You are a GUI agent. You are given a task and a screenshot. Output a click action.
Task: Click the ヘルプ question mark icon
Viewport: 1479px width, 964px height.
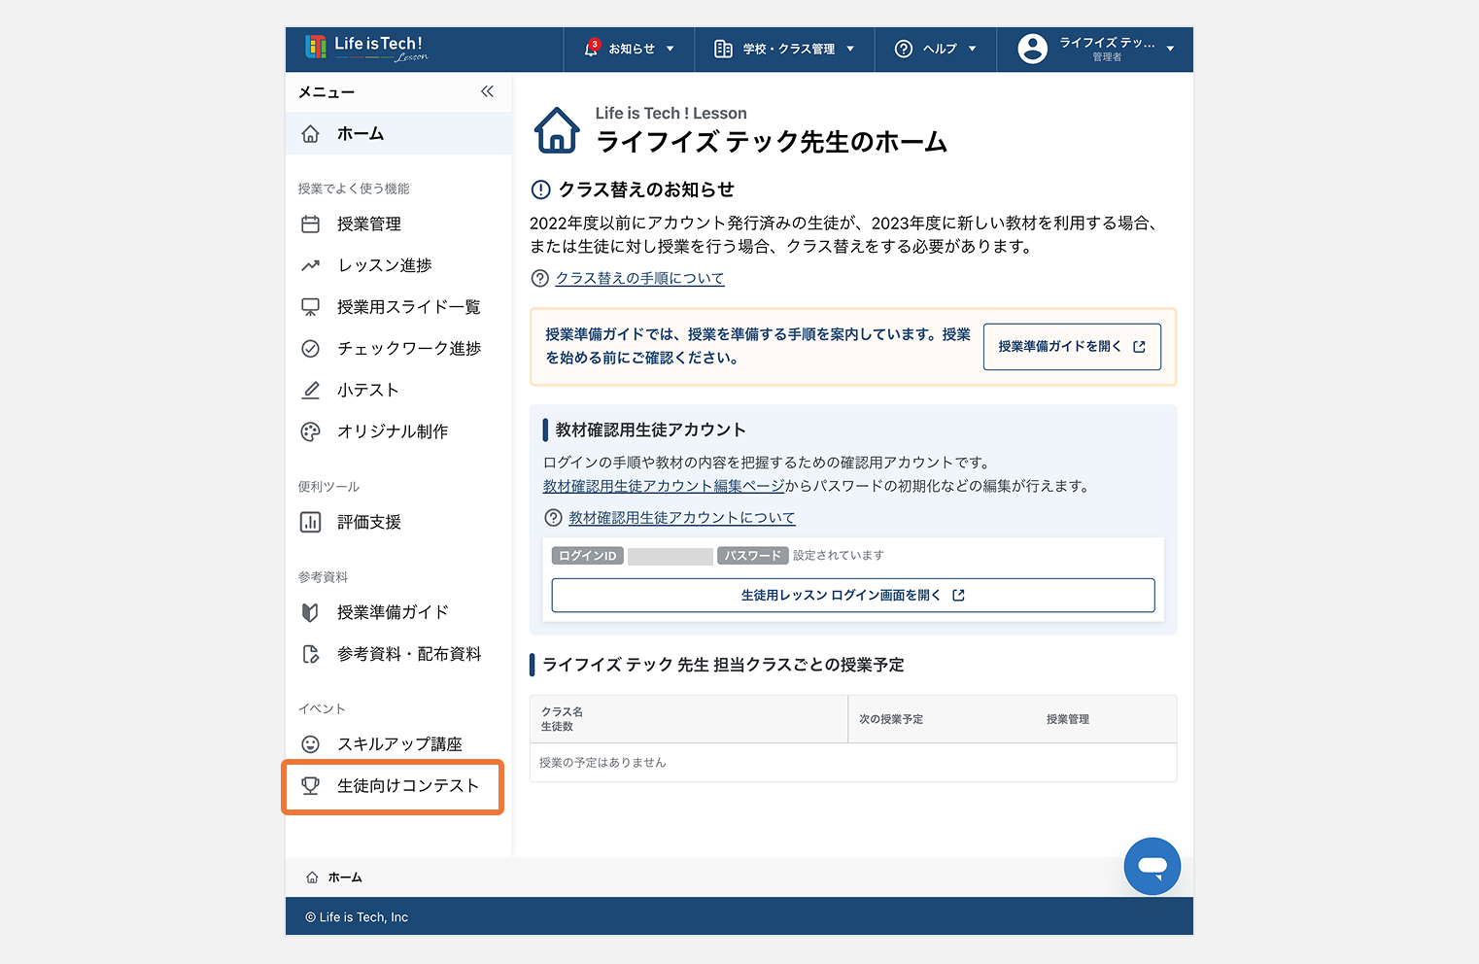[x=904, y=49]
